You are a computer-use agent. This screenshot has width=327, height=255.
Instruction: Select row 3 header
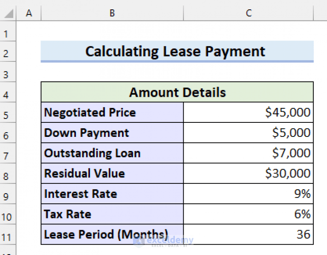(8, 72)
